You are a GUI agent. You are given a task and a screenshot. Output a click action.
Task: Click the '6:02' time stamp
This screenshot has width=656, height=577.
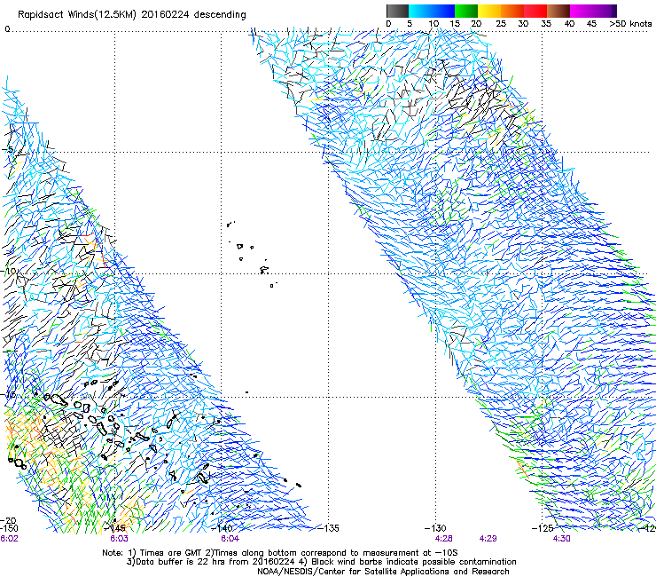(9, 539)
